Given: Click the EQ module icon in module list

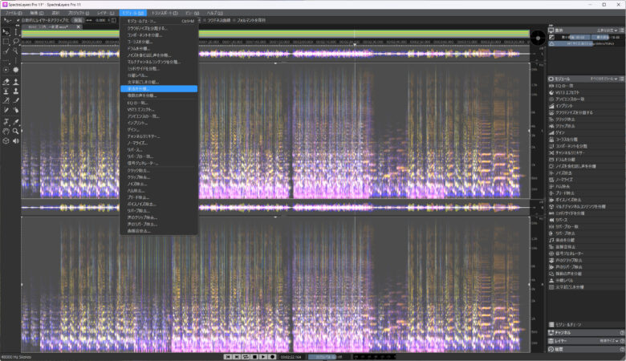Looking at the screenshot, I should click(552, 84).
